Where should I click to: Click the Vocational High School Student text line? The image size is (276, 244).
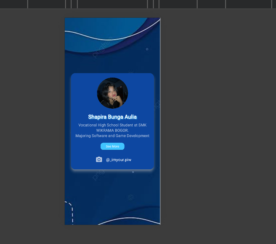click(112, 125)
